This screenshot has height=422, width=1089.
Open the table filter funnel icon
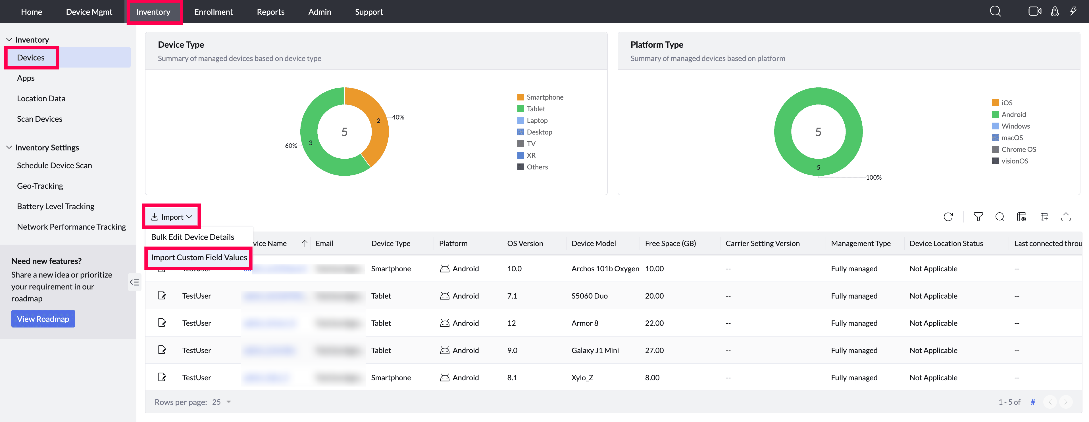978,217
